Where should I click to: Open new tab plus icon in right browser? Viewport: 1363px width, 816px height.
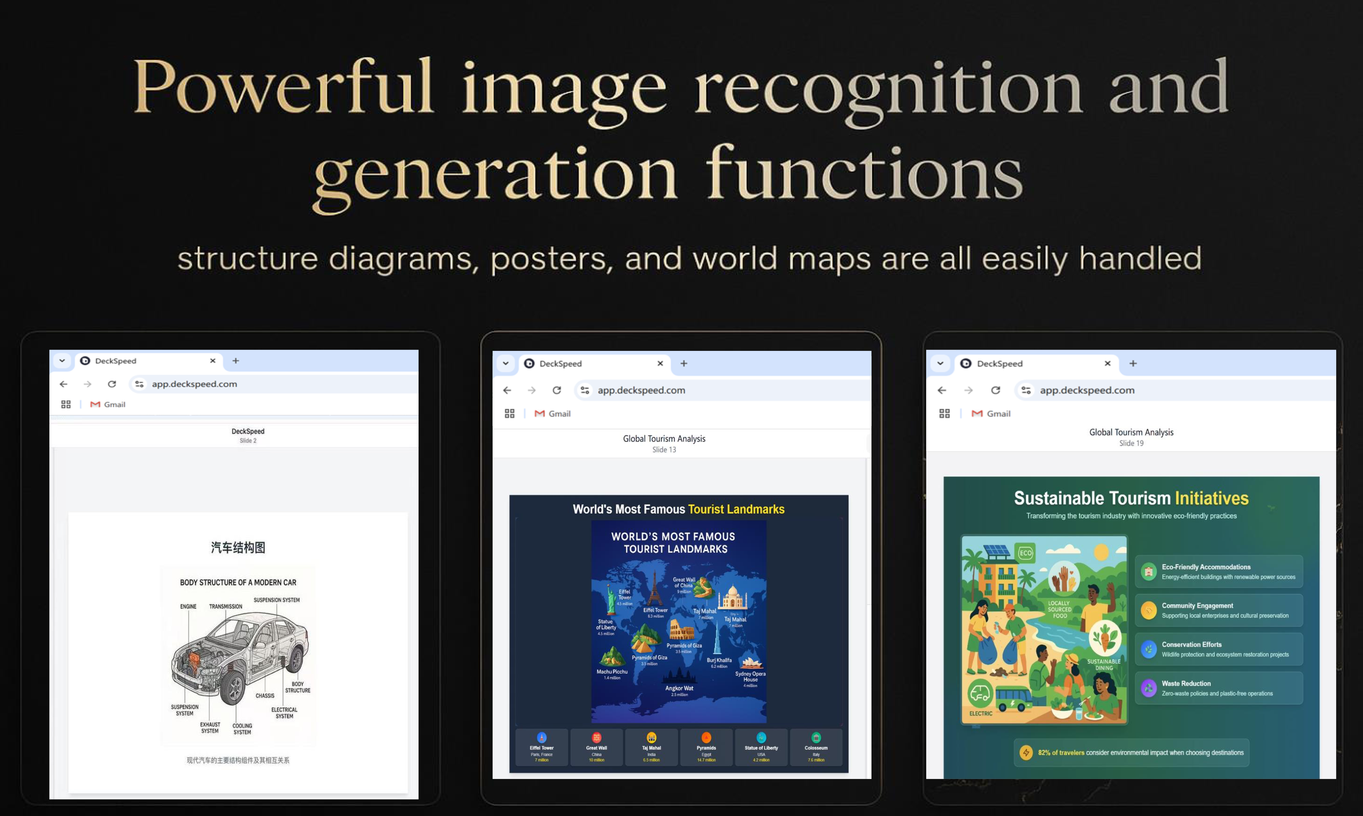[1133, 364]
